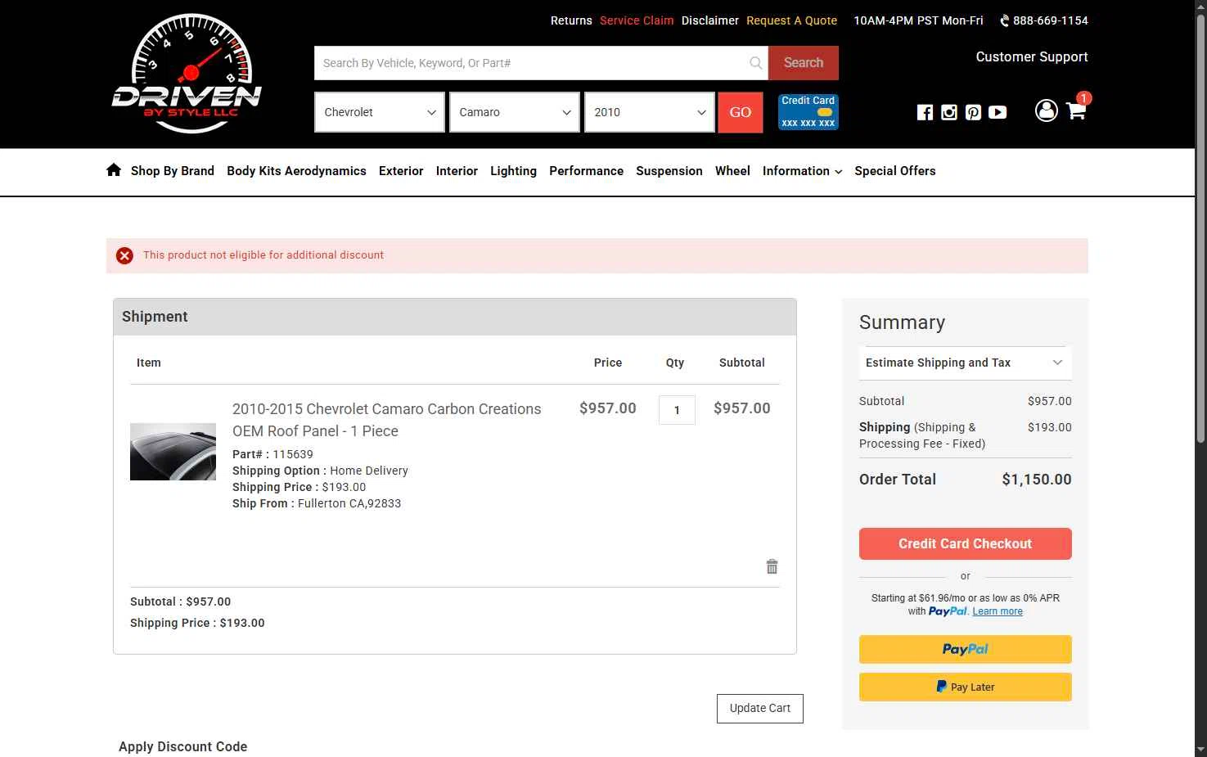Go to home via house icon
This screenshot has height=757, width=1207.
tap(114, 170)
